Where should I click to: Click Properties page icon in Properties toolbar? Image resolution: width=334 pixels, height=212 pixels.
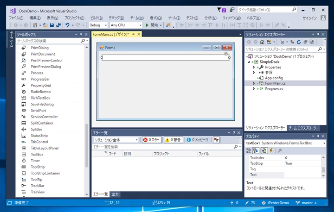[264, 150]
